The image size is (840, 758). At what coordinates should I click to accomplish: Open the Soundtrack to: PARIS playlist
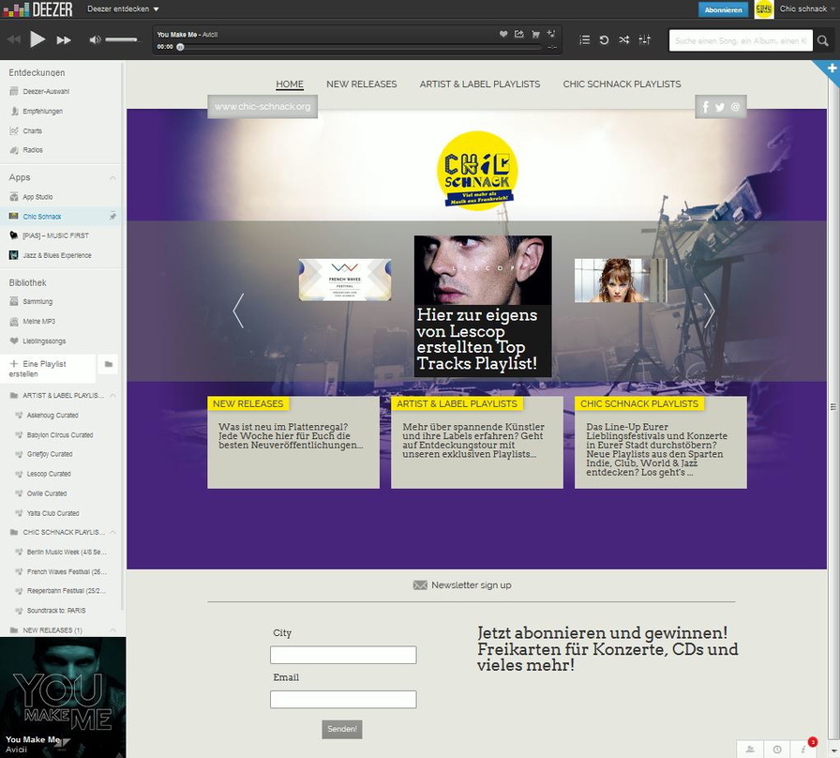coord(55,611)
